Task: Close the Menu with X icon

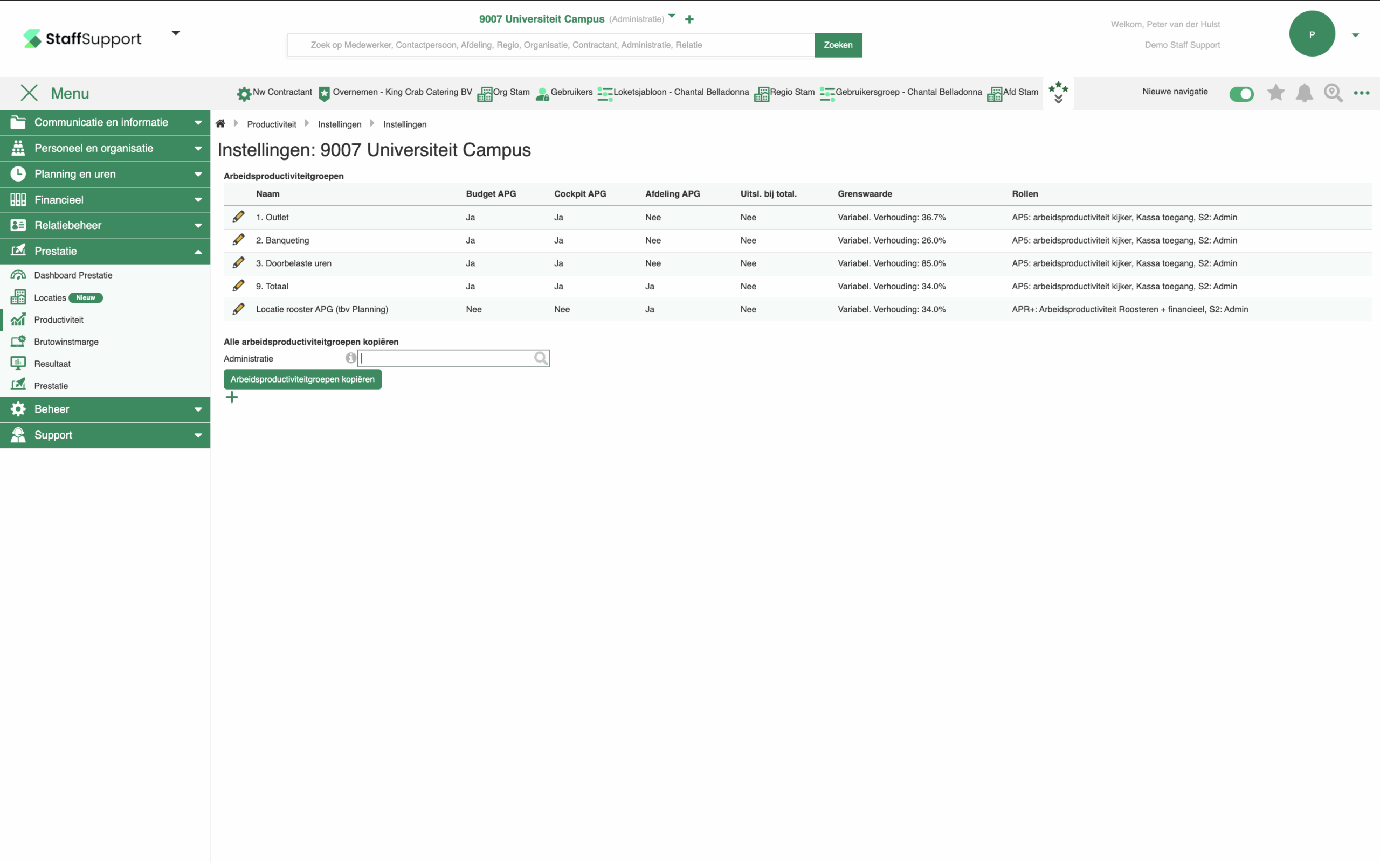Action: (x=29, y=93)
